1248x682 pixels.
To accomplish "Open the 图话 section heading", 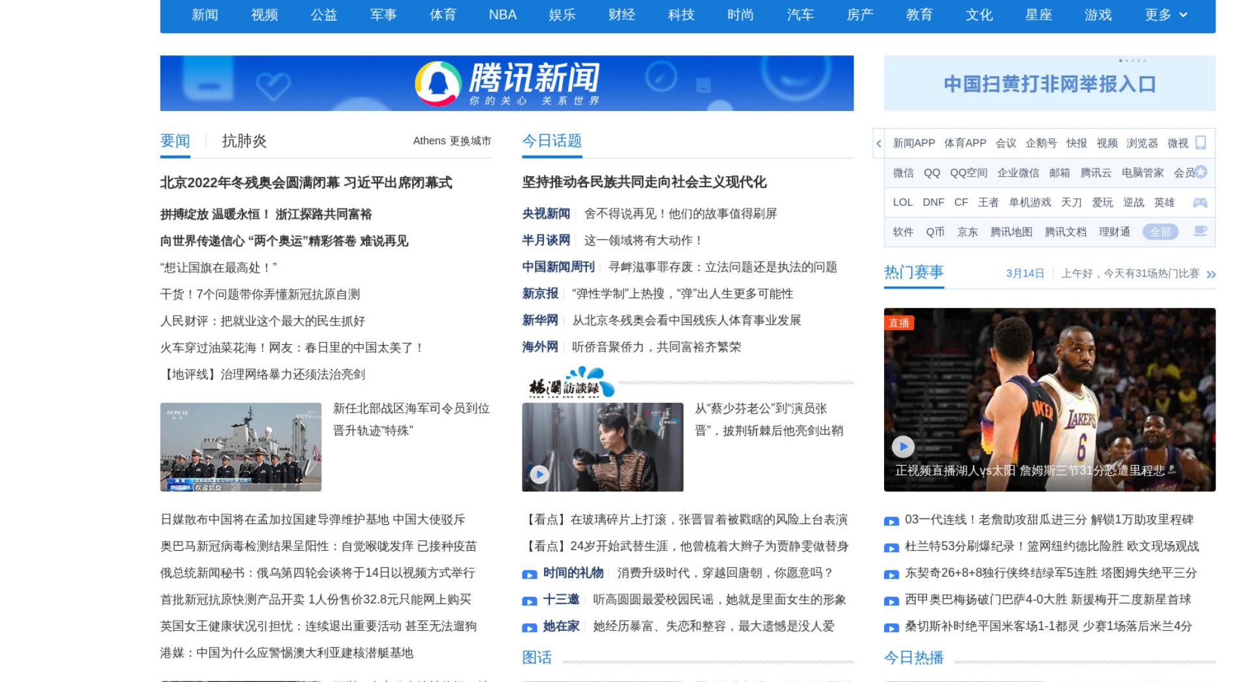I will pos(537,658).
